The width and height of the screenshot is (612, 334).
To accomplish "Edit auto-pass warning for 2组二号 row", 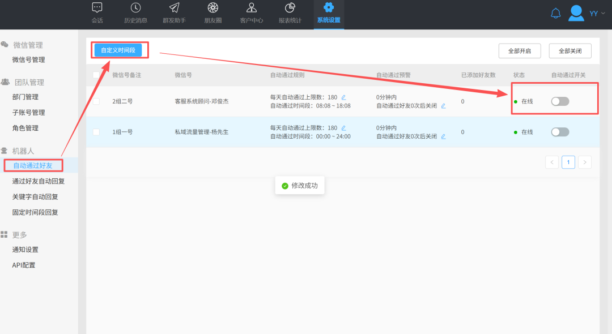I will pos(443,106).
